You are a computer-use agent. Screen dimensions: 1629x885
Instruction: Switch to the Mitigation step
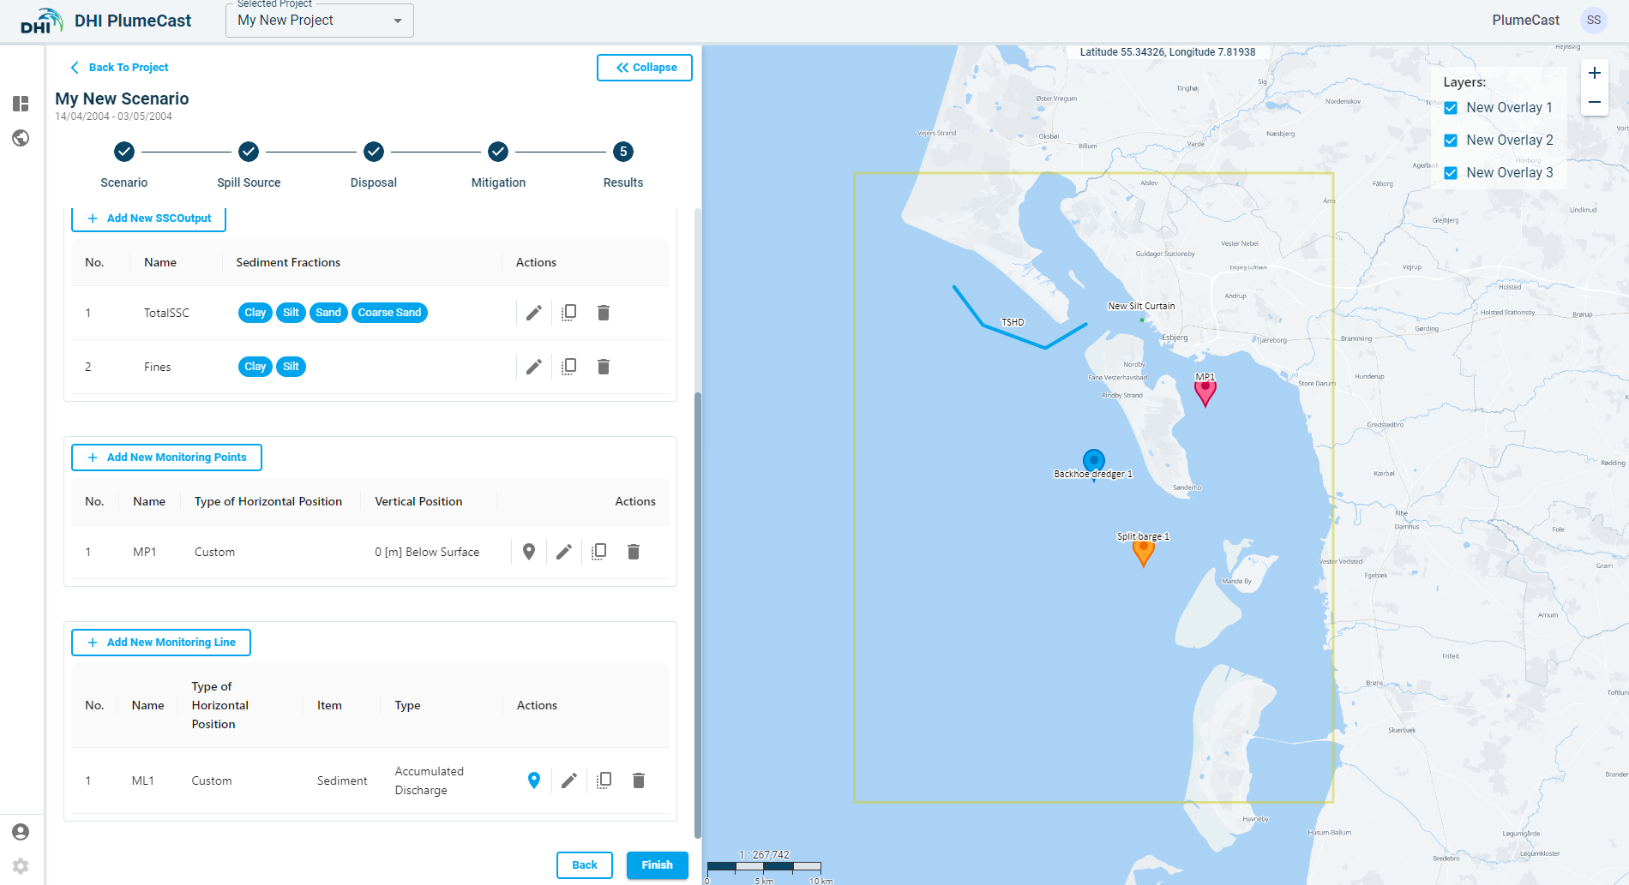(x=498, y=152)
